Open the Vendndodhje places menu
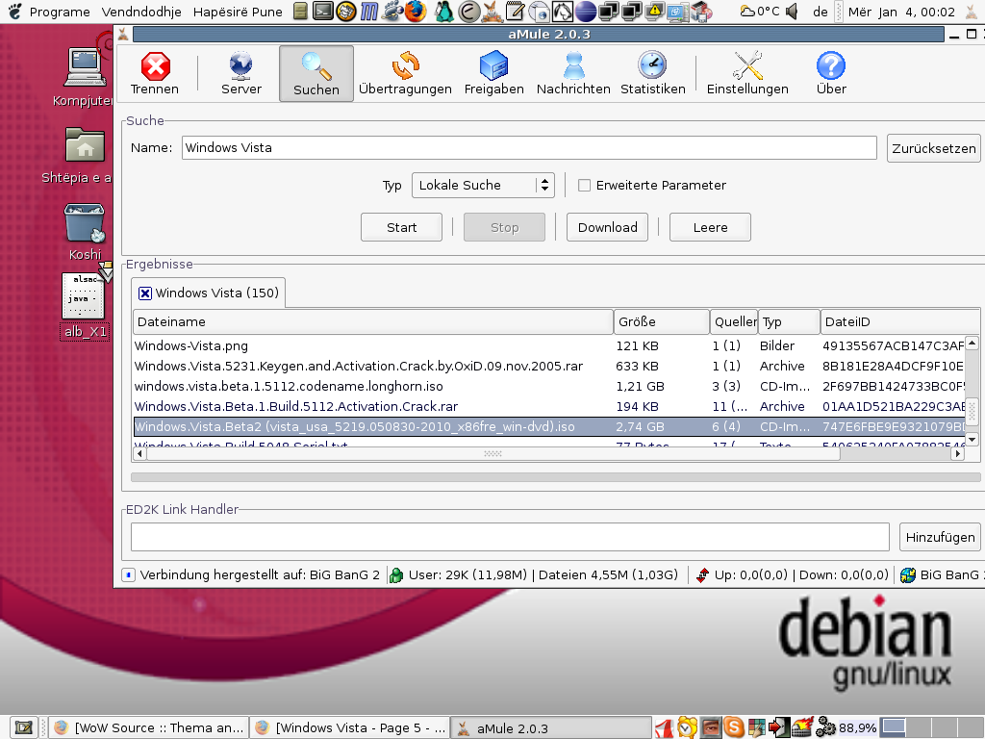The height and width of the screenshot is (739, 985). tap(141, 12)
